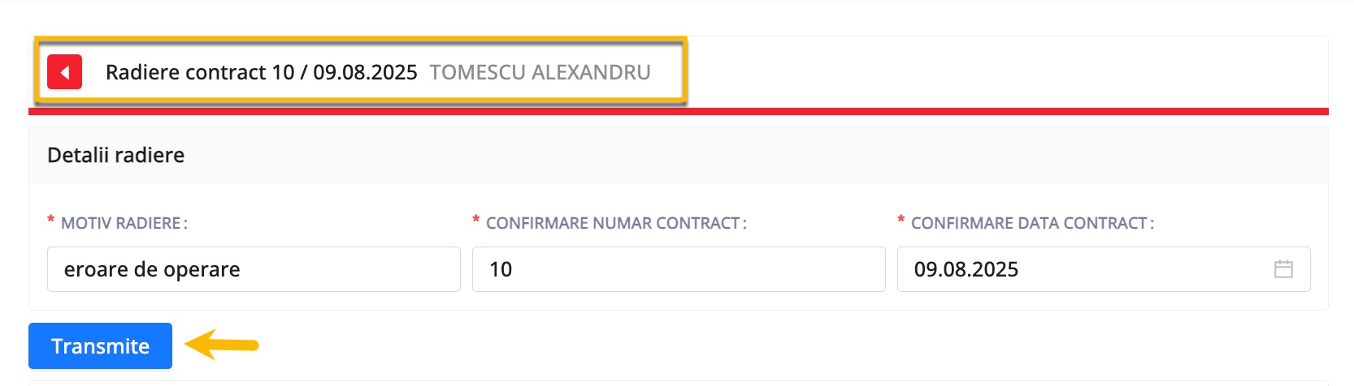Click the red asterisk beside MOTIV RADIERE
The width and height of the screenshot is (1354, 386).
pyautogui.click(x=51, y=221)
